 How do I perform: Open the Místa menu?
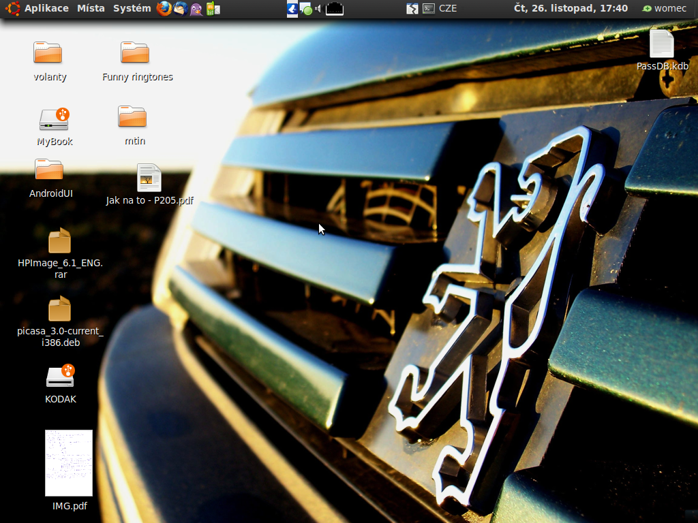coord(91,9)
